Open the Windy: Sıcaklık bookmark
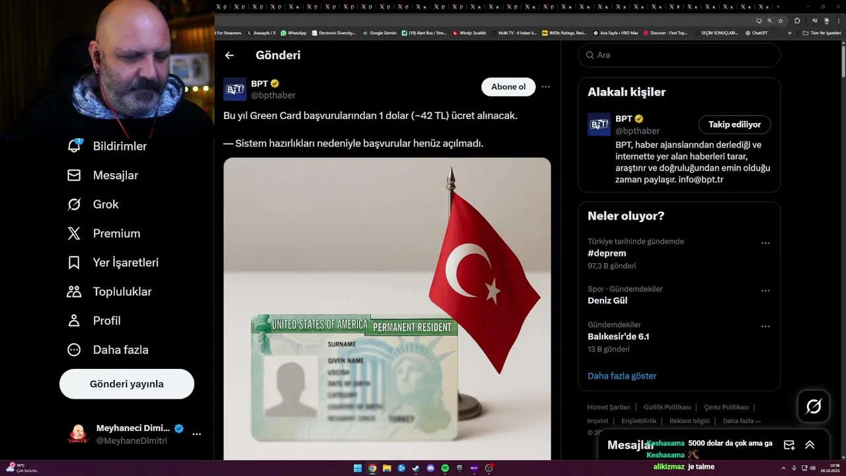The height and width of the screenshot is (476, 846). coord(469,33)
